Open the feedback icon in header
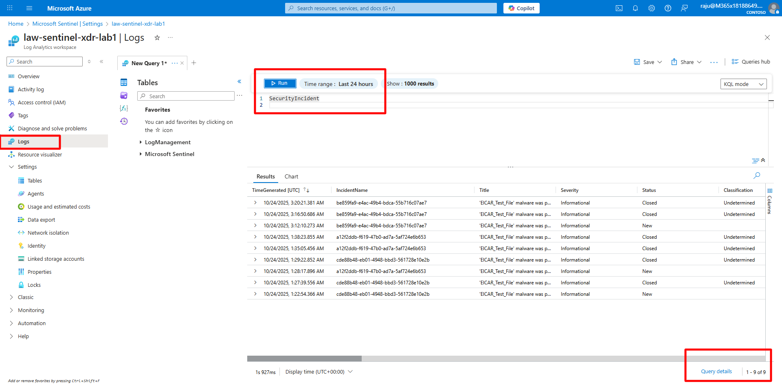The width and height of the screenshot is (782, 385). click(x=684, y=8)
